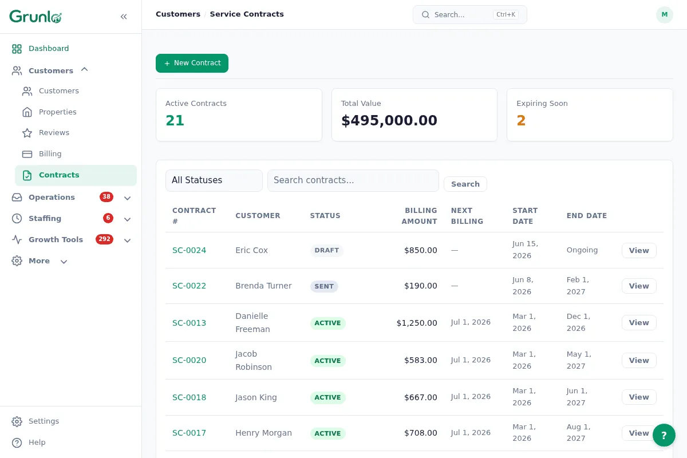The width and height of the screenshot is (687, 458).
Task: Click the Active Contracts summary card
Action: click(x=239, y=114)
